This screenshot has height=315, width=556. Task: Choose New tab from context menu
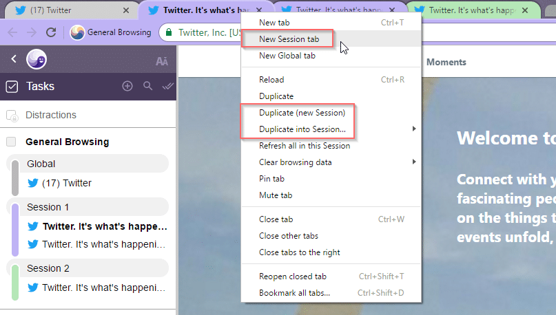click(331, 23)
